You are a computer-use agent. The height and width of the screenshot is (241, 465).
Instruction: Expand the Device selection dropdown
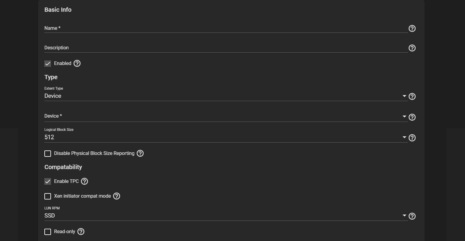click(x=226, y=116)
